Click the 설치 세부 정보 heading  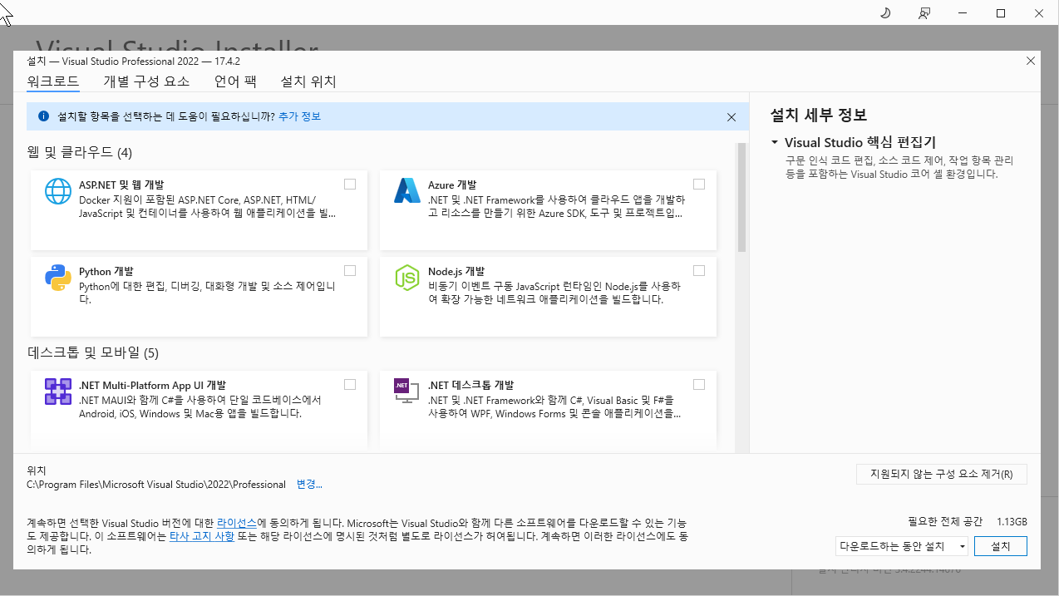819,115
